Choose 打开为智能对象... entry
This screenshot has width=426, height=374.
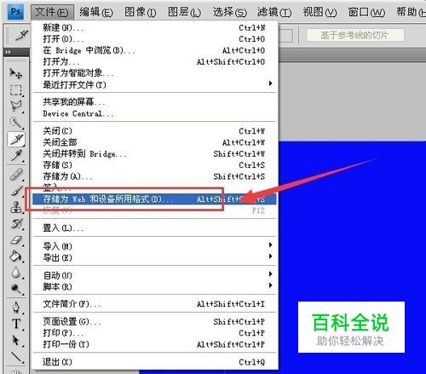click(154, 73)
